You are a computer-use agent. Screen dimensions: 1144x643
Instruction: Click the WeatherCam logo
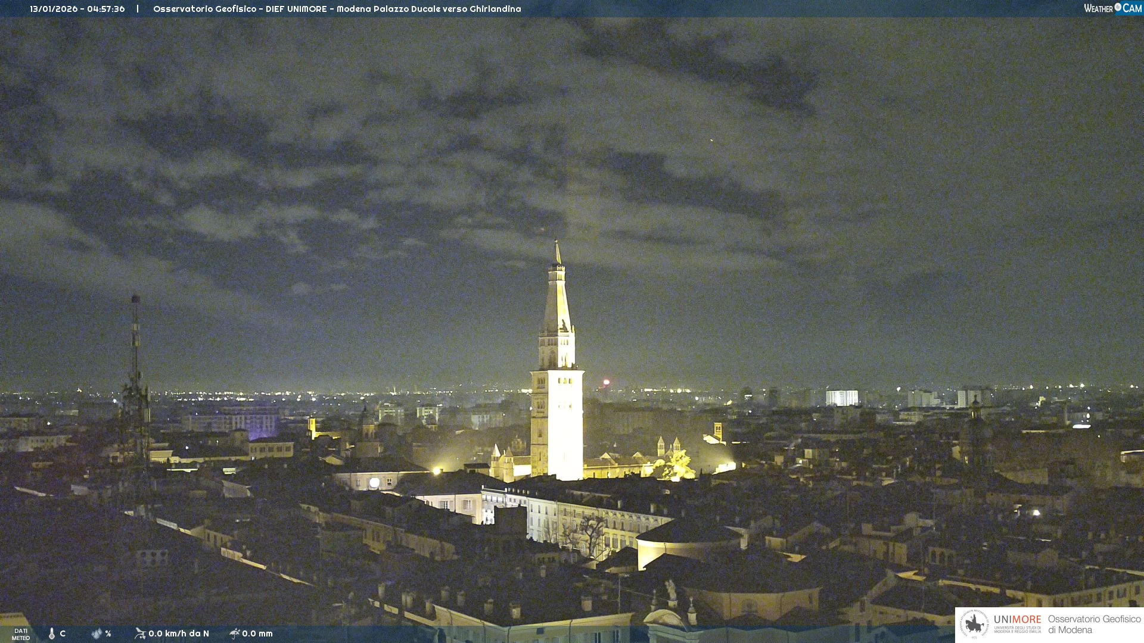(1112, 8)
